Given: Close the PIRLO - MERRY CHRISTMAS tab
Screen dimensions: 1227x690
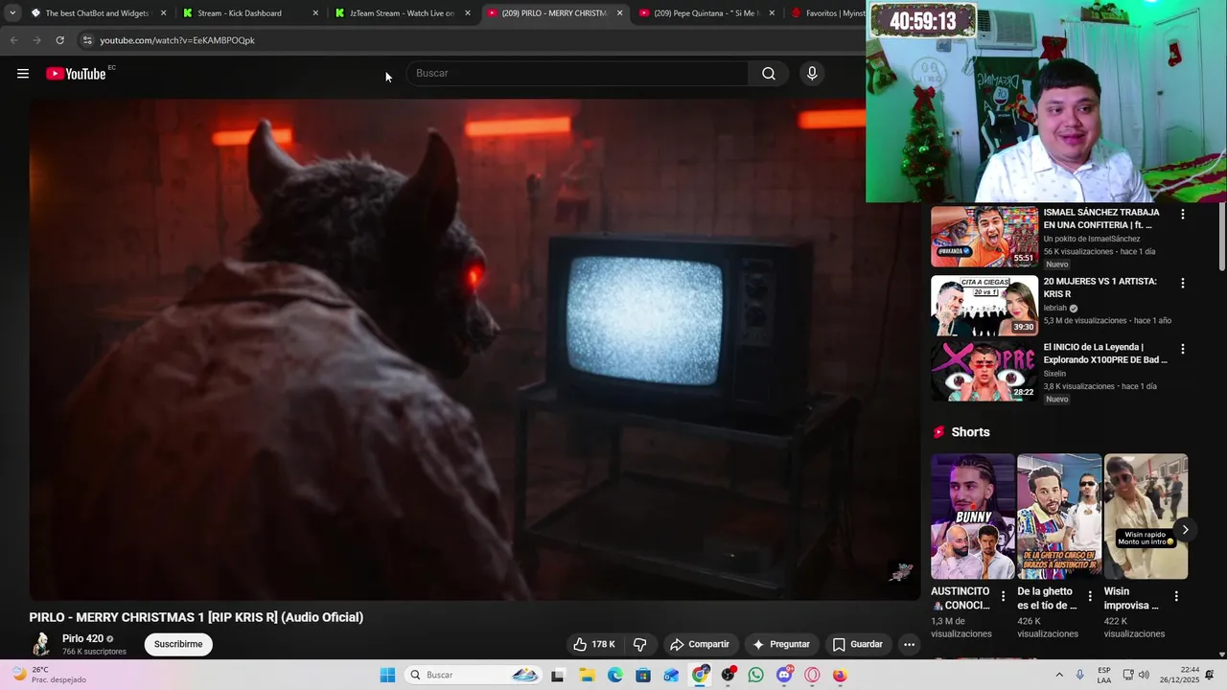Looking at the screenshot, I should coord(619,13).
